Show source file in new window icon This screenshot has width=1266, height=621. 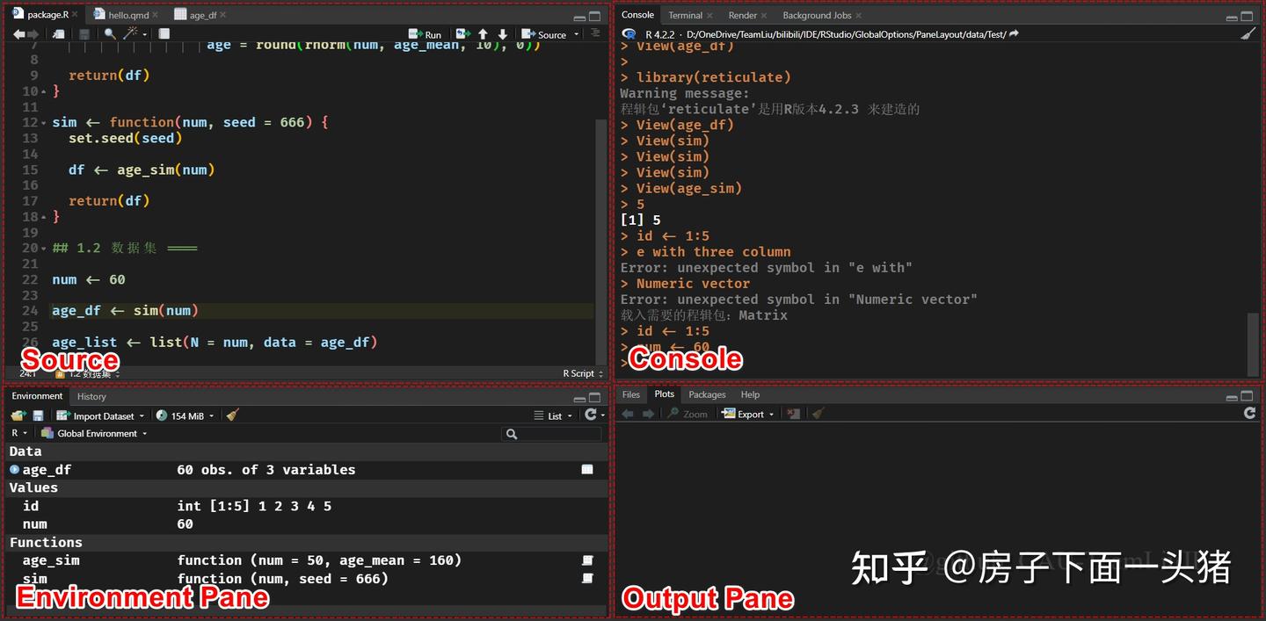(x=58, y=33)
